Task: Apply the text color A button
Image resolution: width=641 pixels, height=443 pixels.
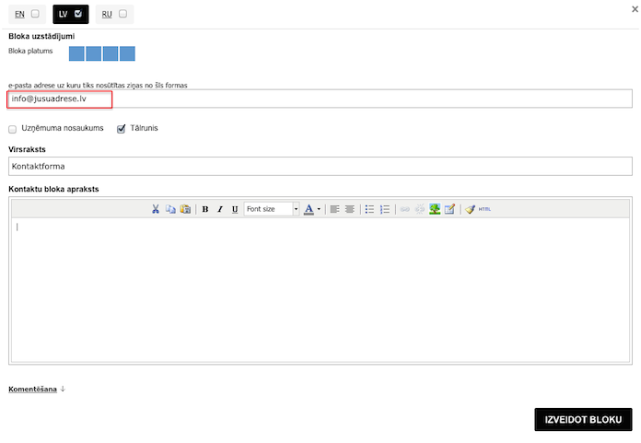Action: (309, 209)
